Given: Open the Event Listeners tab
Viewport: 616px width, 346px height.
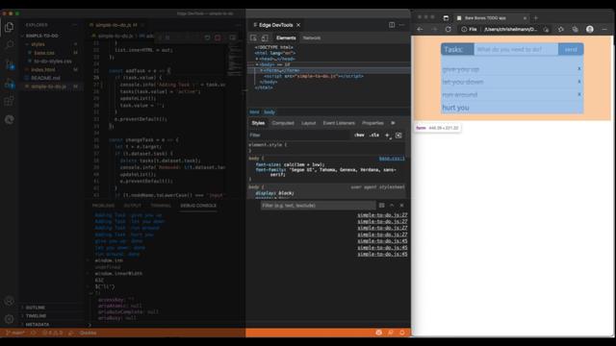Looking at the screenshot, I should (339, 123).
